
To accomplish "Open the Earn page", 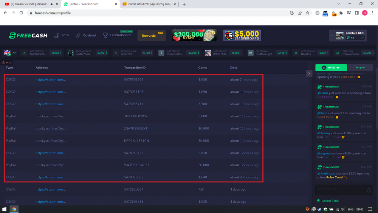I will coord(62,35).
